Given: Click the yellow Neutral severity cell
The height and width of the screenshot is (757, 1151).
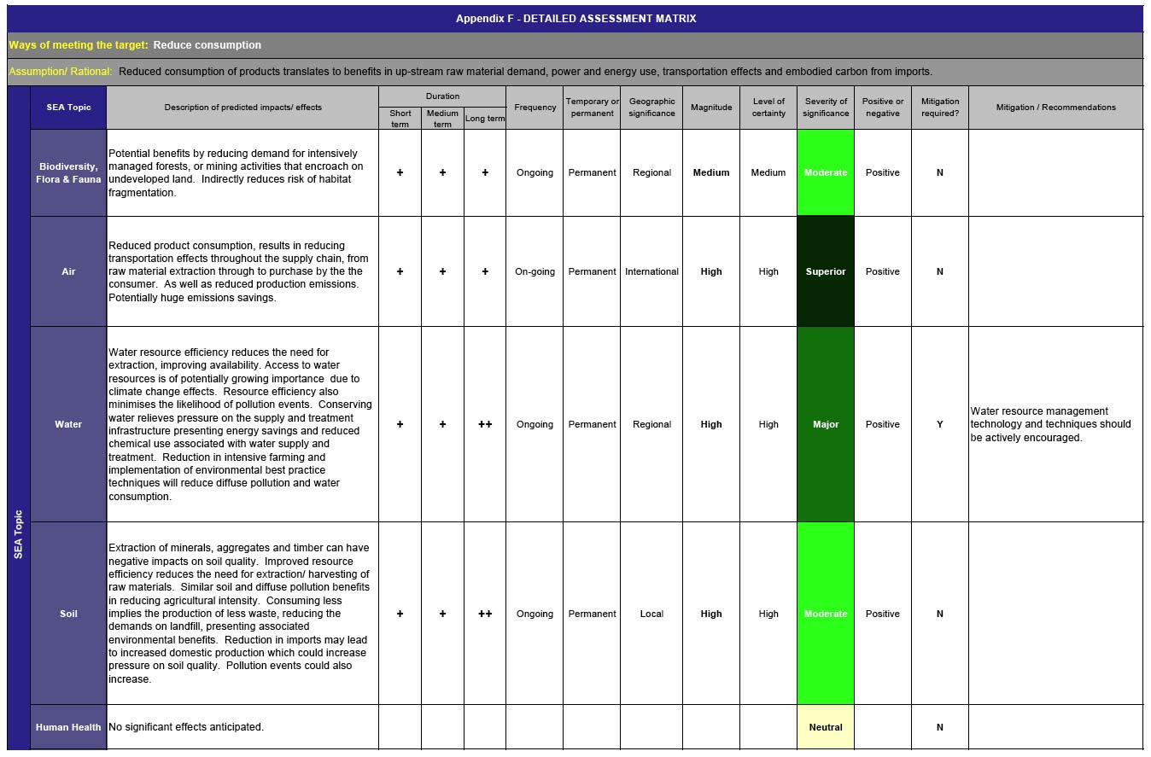Looking at the screenshot, I should coord(826,727).
